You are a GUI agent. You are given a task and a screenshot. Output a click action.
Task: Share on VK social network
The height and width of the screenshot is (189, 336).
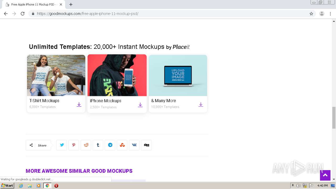click(x=134, y=145)
